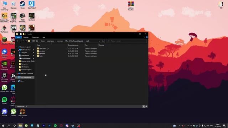The image size is (228, 128).
Task: Open the notification center
Action: (224, 126)
